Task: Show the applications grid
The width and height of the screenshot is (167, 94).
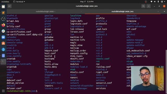Action: pyautogui.click(x=3, y=91)
